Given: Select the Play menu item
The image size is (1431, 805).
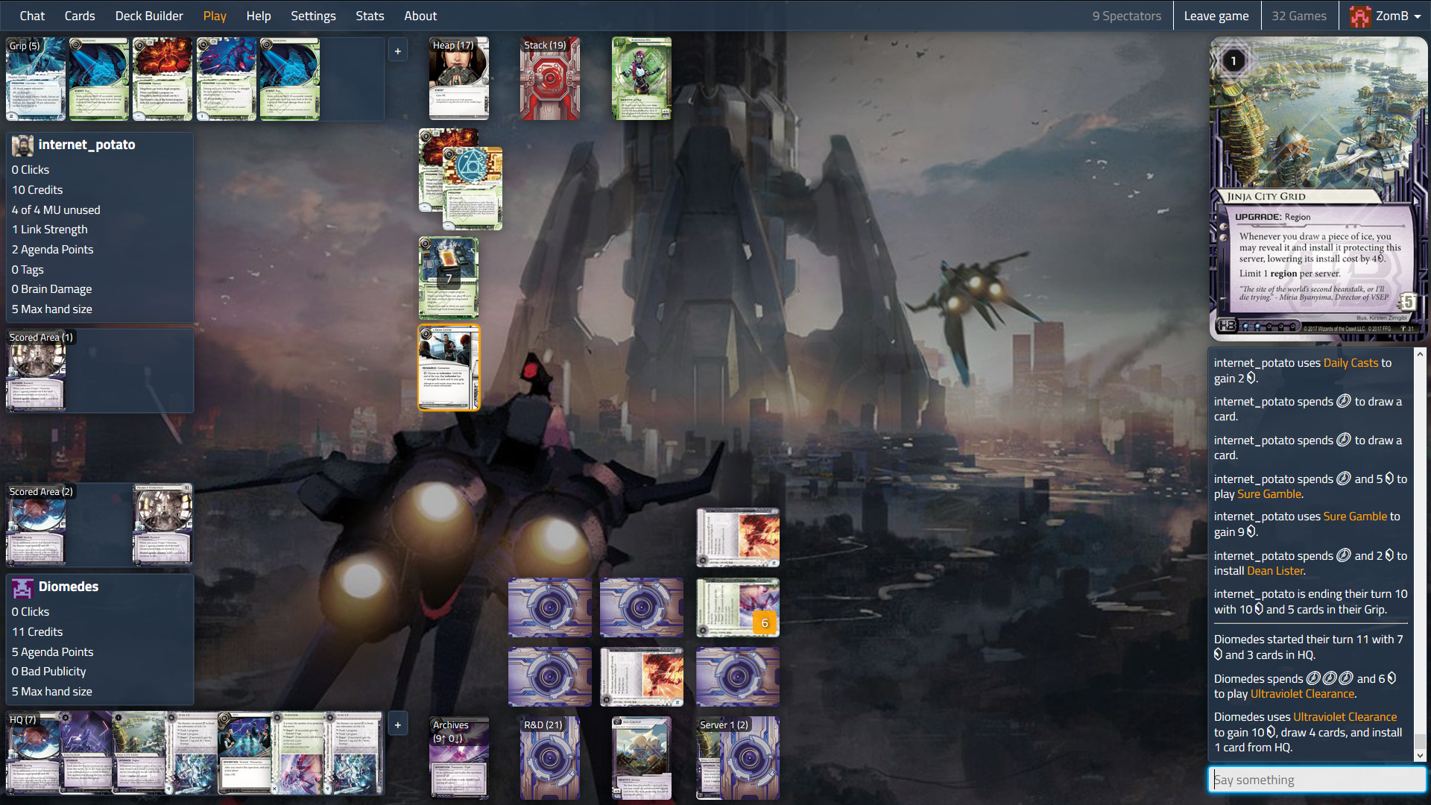Looking at the screenshot, I should [215, 16].
